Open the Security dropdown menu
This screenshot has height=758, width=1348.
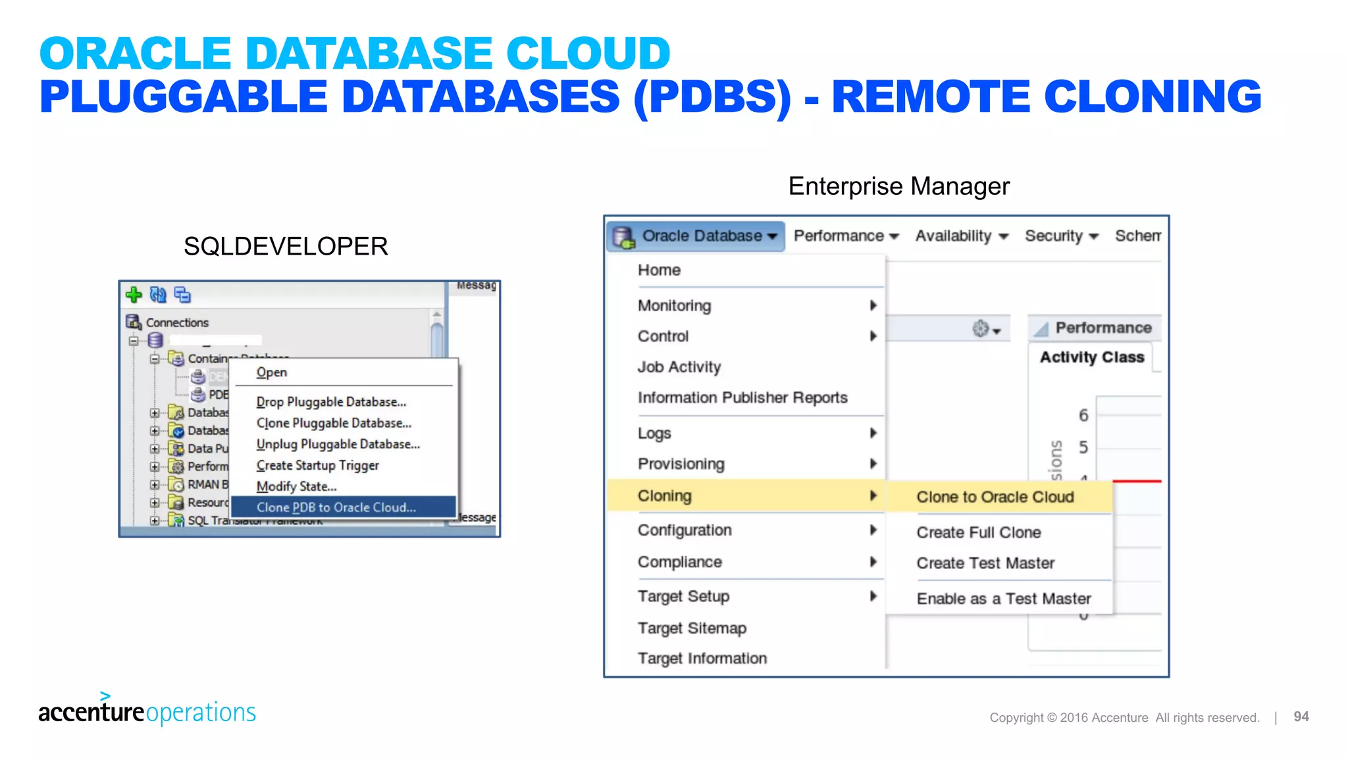pos(1062,236)
